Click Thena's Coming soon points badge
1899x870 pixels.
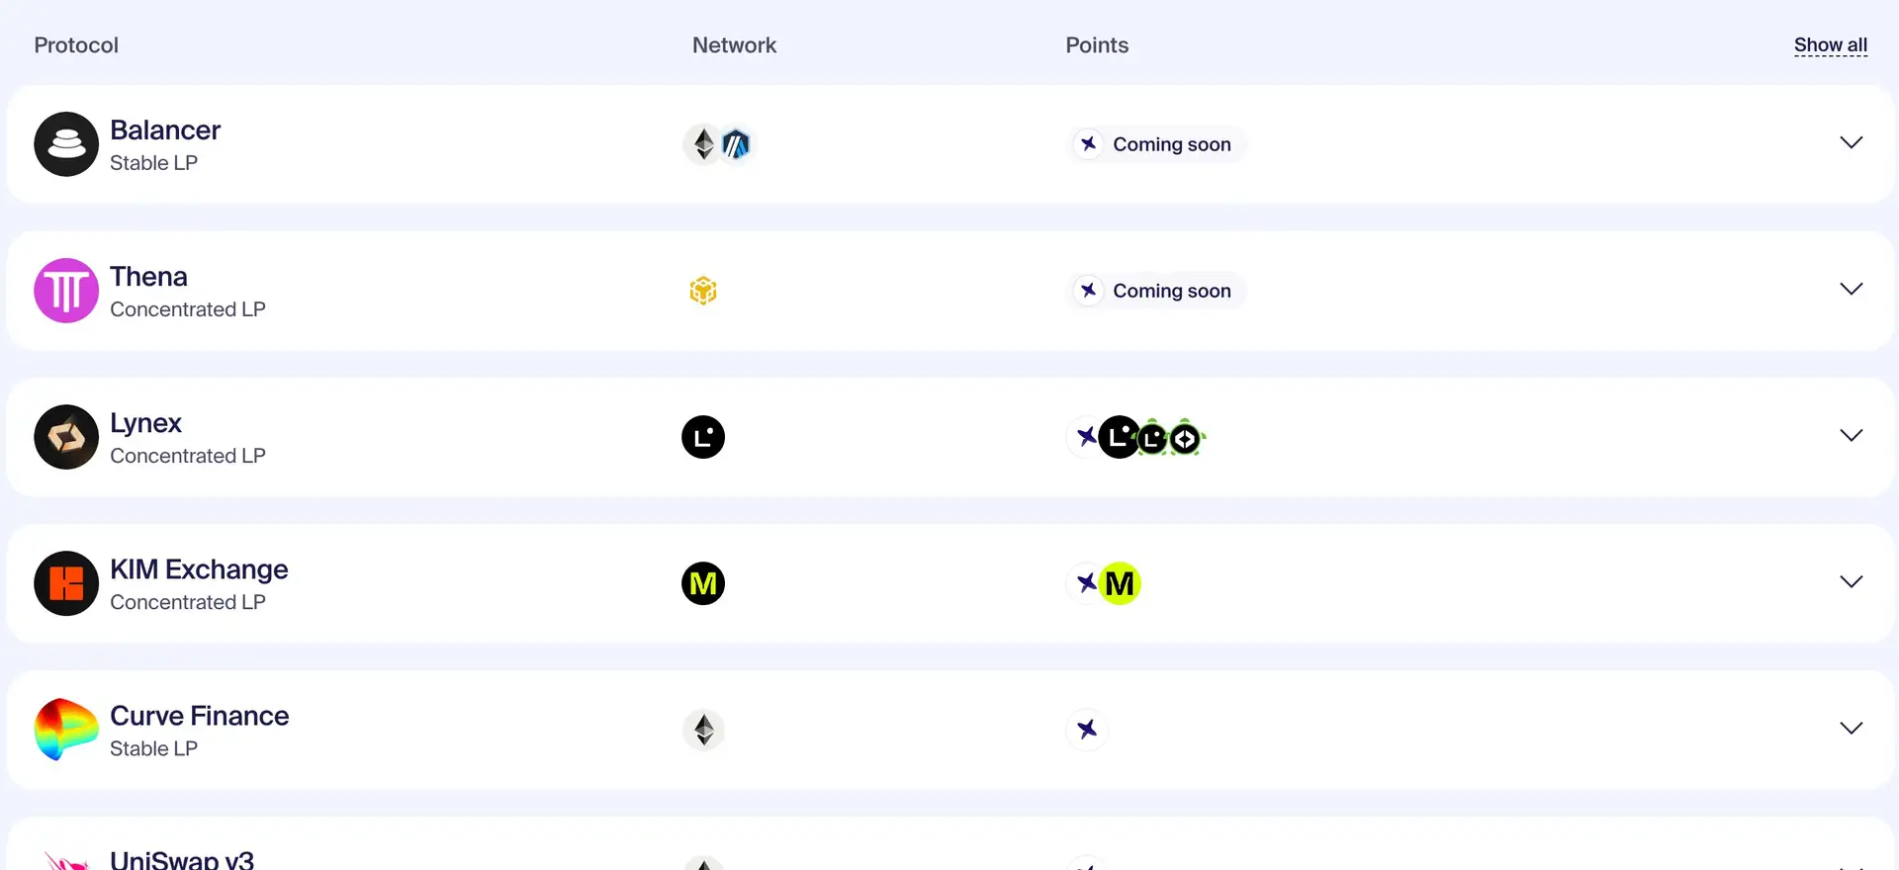[x=1157, y=291]
